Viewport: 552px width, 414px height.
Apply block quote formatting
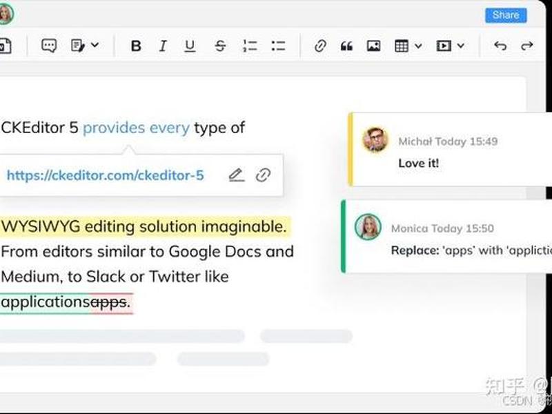[346, 46]
